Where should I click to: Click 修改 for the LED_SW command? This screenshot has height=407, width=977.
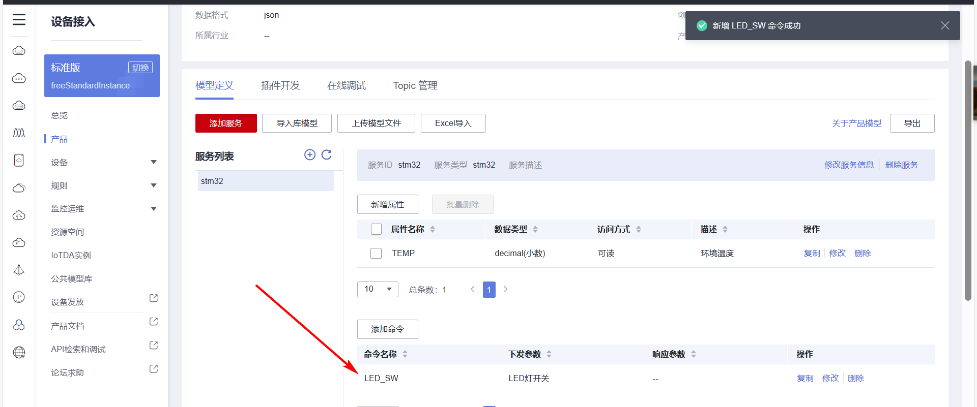pyautogui.click(x=830, y=378)
